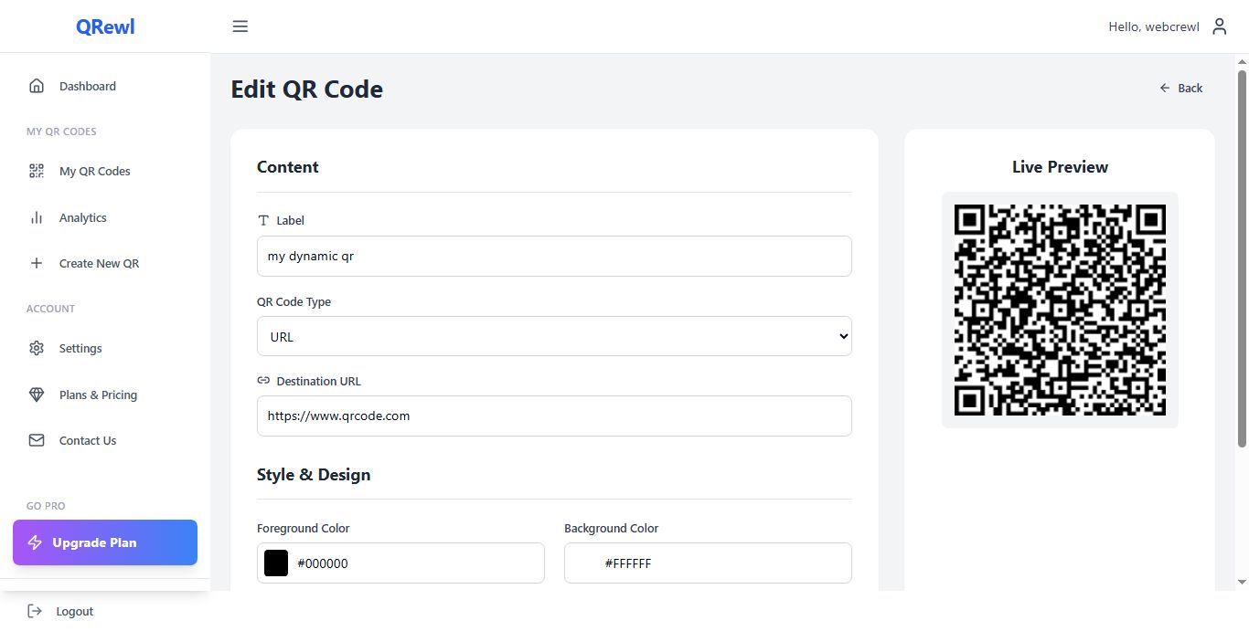Expand the QR Code Type dropdown

point(554,336)
